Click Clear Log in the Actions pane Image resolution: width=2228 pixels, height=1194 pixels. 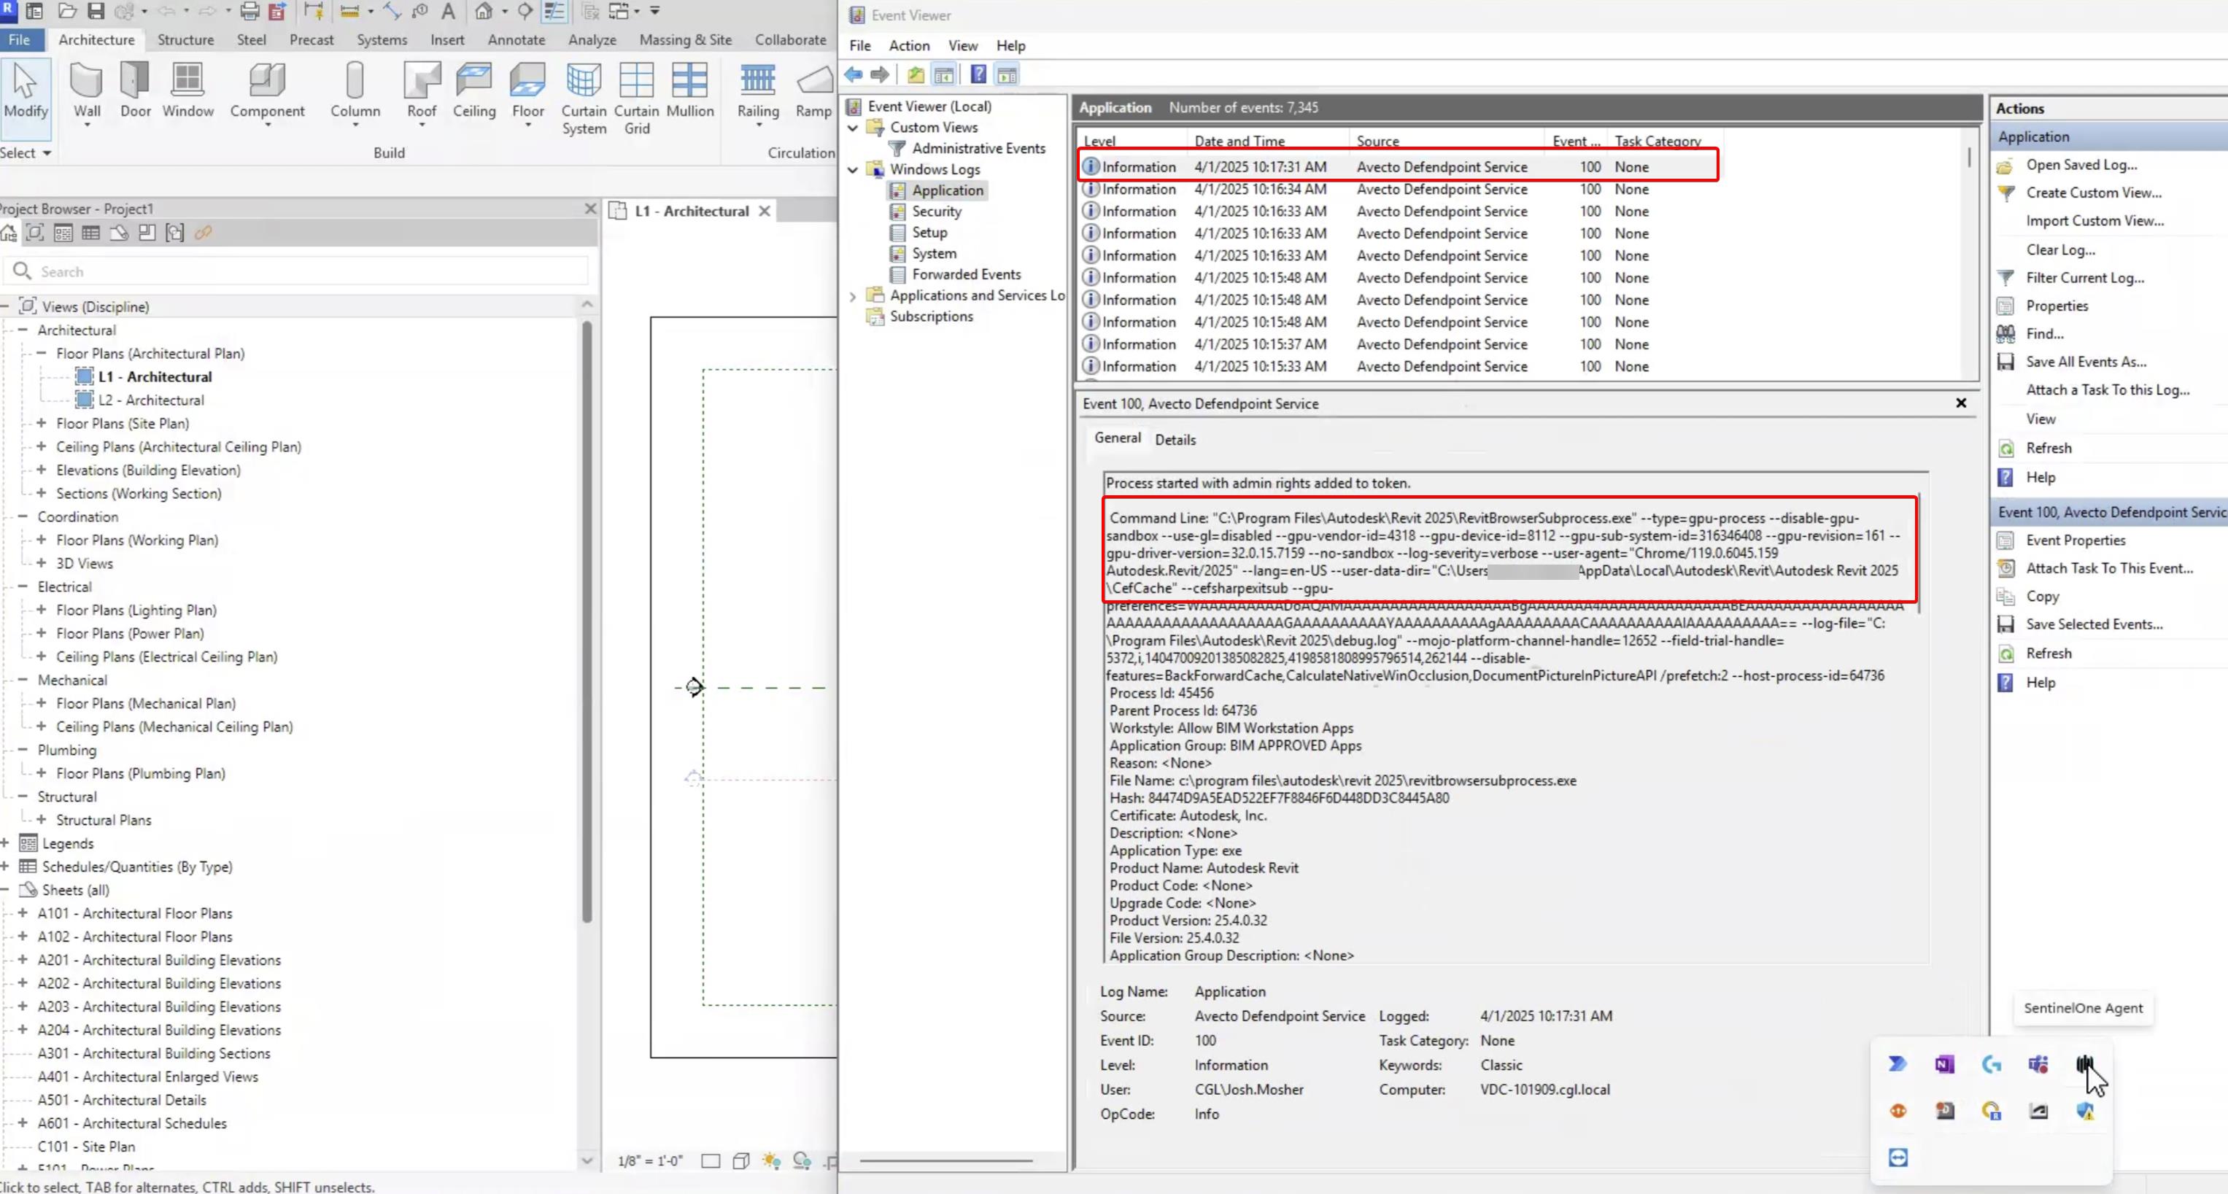pos(2060,249)
